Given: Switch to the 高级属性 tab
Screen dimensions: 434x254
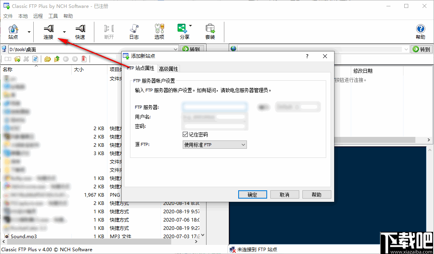Looking at the screenshot, I should [168, 68].
